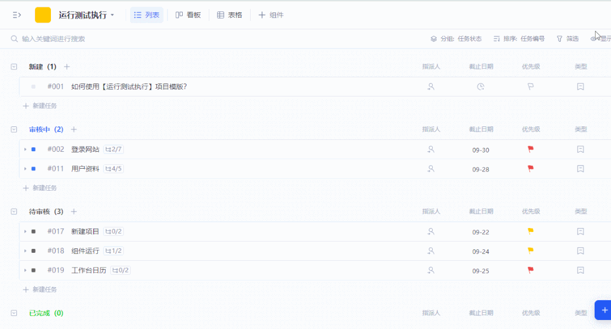Image resolution: width=611 pixels, height=329 pixels.
Task: Click the type bookmark icon on task #011
Action: (x=580, y=169)
